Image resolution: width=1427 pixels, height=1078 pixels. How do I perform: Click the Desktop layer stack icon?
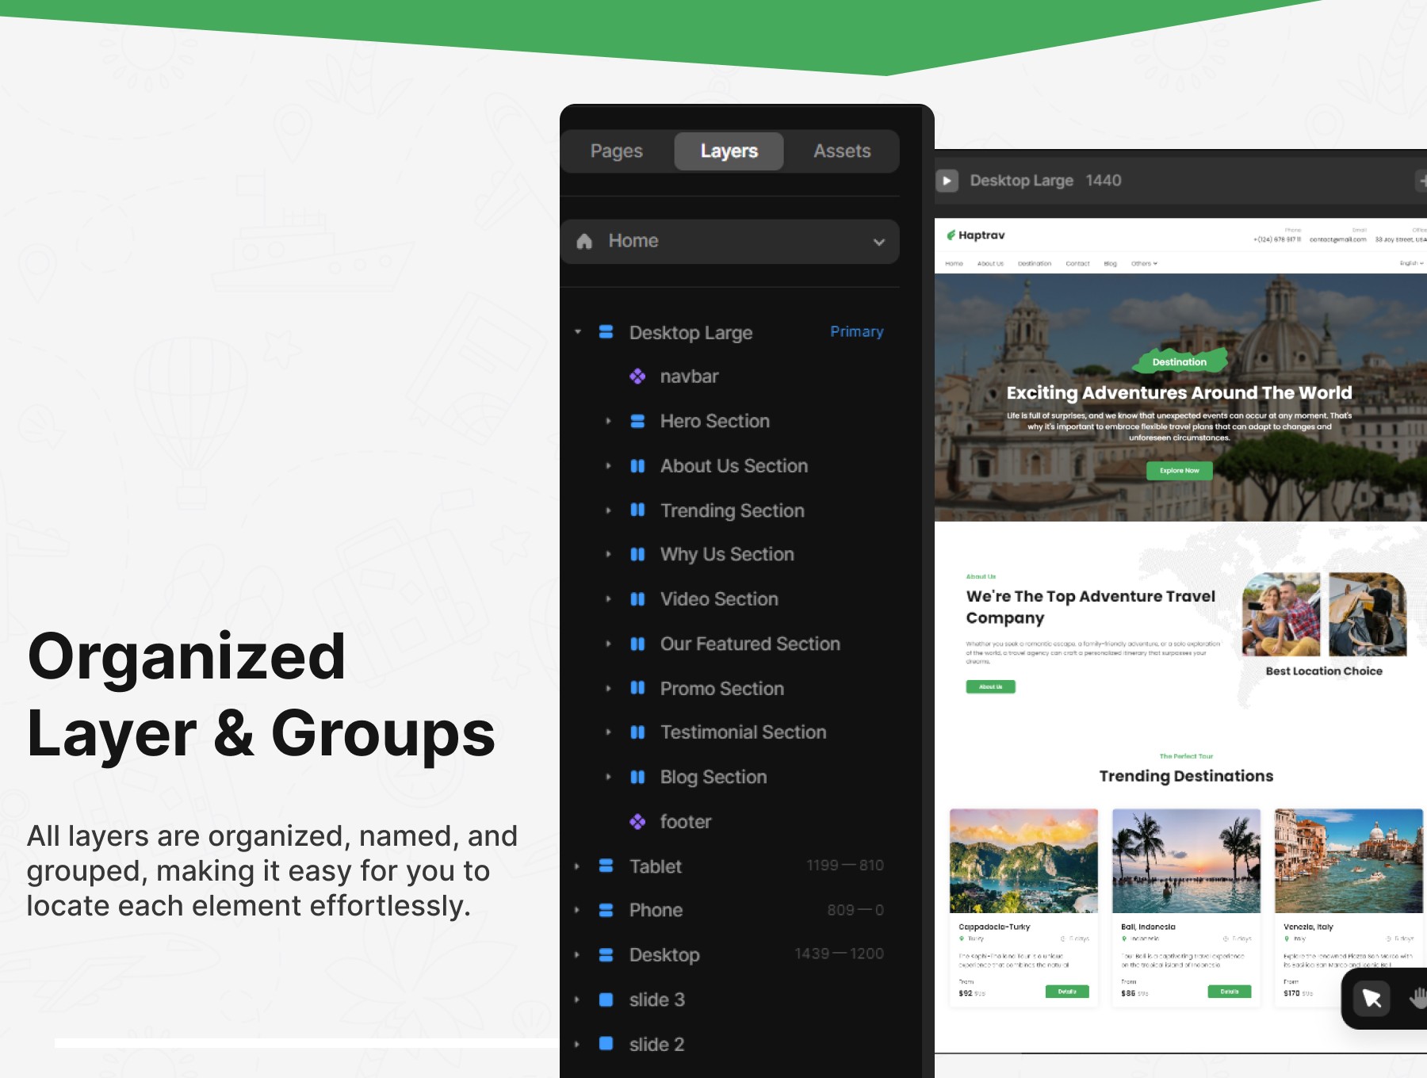(606, 955)
